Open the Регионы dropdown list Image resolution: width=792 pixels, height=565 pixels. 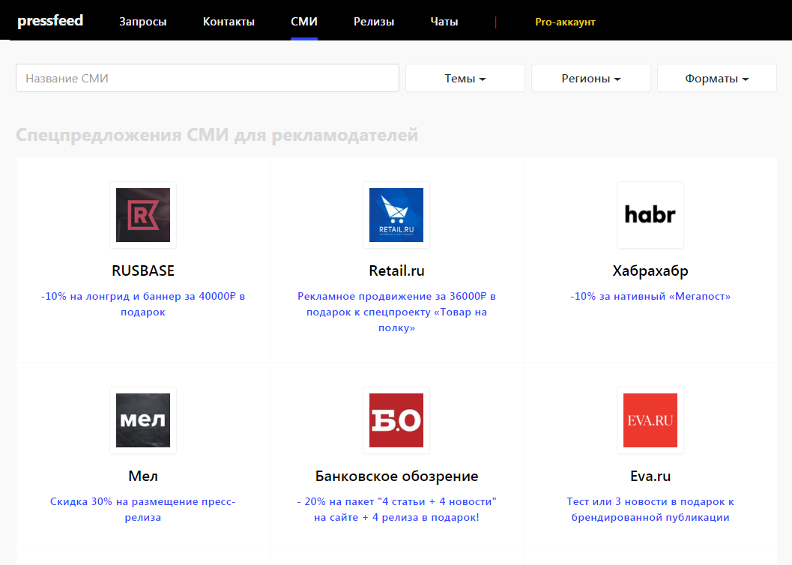click(x=590, y=78)
